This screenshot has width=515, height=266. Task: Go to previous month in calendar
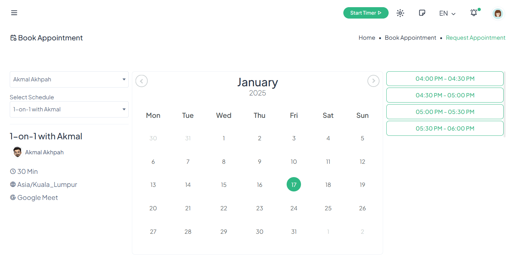pyautogui.click(x=142, y=81)
